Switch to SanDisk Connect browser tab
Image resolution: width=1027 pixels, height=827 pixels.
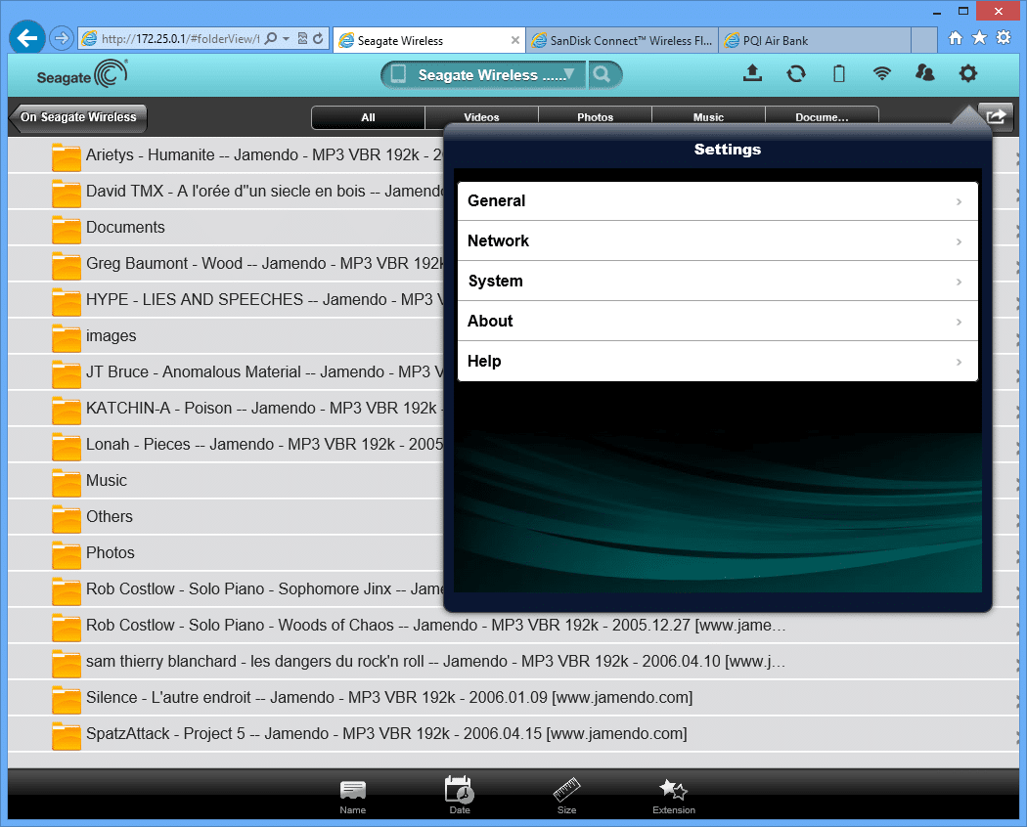pyautogui.click(x=621, y=41)
